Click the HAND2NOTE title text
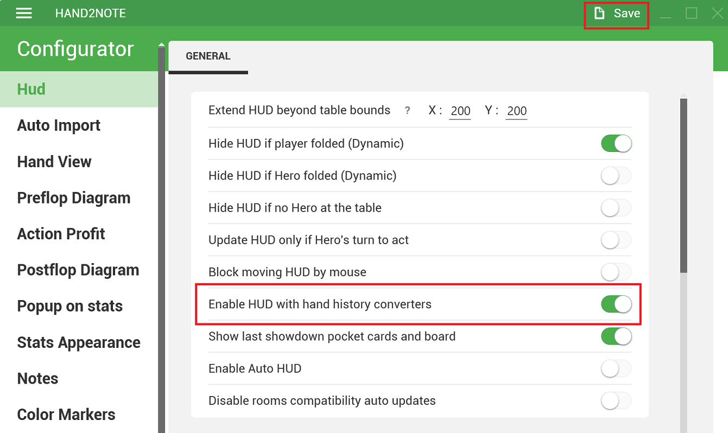Screen dimensions: 728x433 (91, 13)
